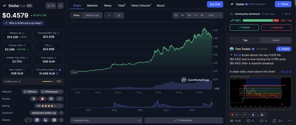This screenshot has height=125, width=296.
Task: Open the TradingView chart button
Action: pos(184,120)
